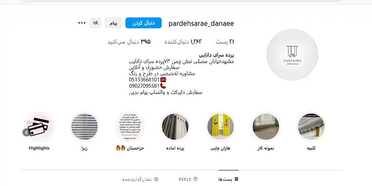View the 1,262 followers list

pyautogui.click(x=183, y=42)
